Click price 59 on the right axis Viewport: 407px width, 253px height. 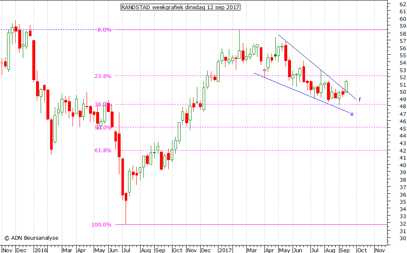coord(403,26)
